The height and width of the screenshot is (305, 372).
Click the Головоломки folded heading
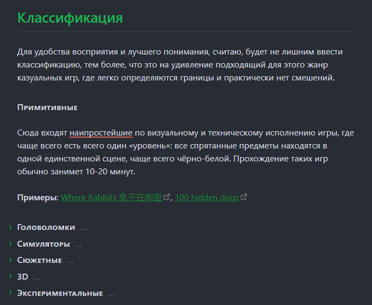coord(46,227)
